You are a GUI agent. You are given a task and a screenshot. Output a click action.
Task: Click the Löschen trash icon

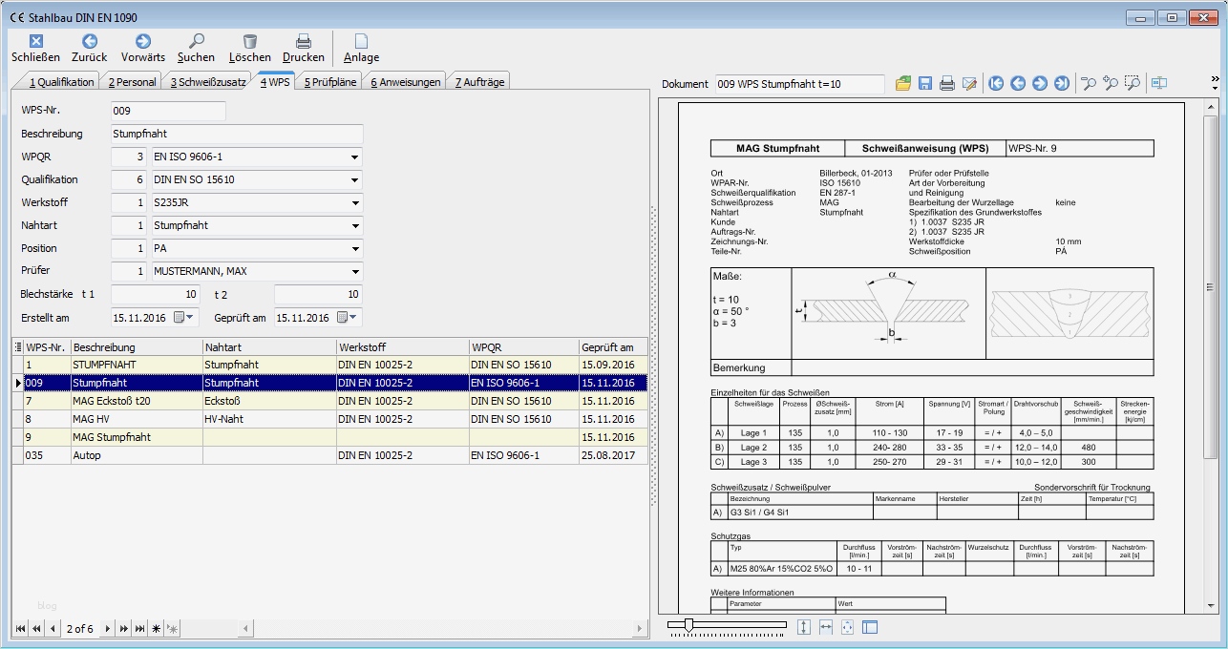(250, 41)
